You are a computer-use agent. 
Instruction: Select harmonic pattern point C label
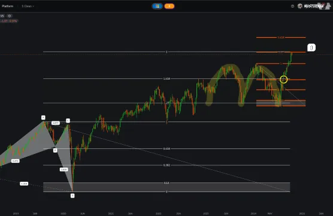point(68,120)
